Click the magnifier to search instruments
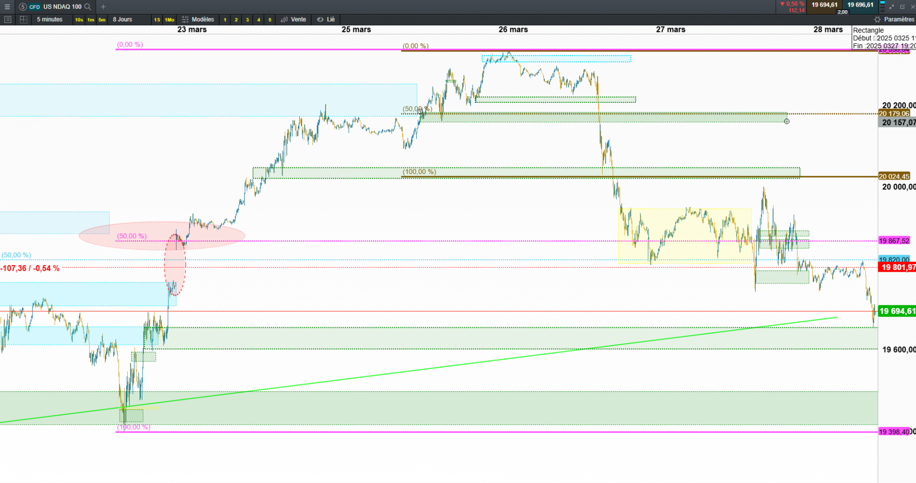The width and height of the screenshot is (916, 483). (88, 7)
